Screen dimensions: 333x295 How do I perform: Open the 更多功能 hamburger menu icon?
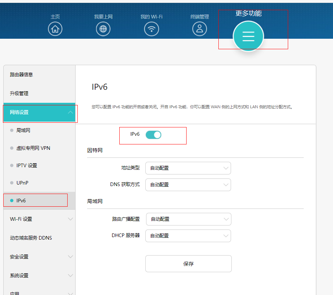click(248, 36)
